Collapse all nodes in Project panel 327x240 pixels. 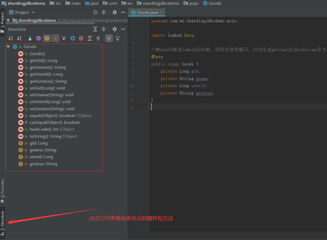104,12
